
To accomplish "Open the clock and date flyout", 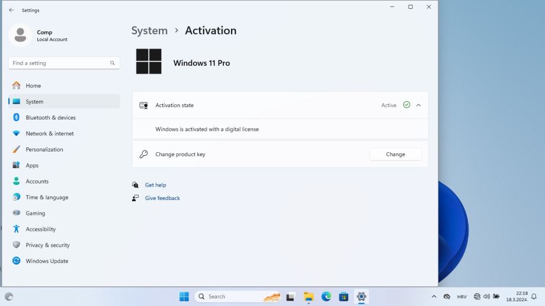I will (517, 297).
